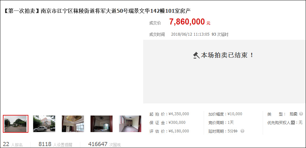Click 8118 人设置提醒 reminder count

point(55,144)
